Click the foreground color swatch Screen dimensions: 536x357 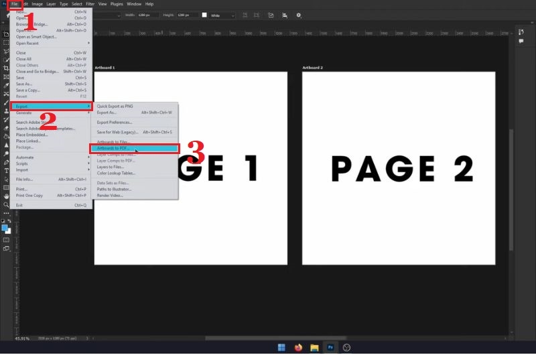[4, 228]
